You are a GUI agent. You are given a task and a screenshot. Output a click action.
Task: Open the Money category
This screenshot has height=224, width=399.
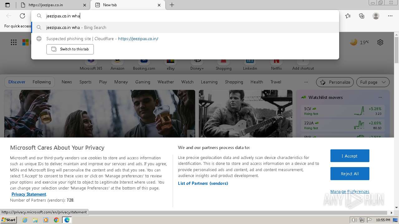click(121, 82)
